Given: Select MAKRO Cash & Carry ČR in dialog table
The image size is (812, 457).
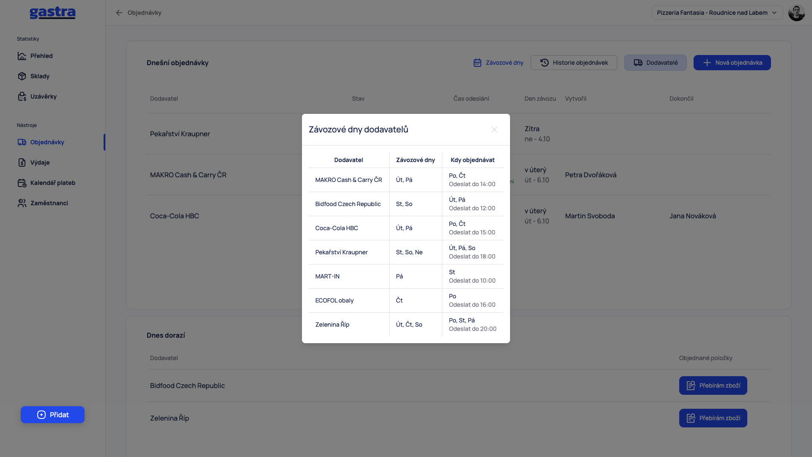Looking at the screenshot, I should coord(348,180).
